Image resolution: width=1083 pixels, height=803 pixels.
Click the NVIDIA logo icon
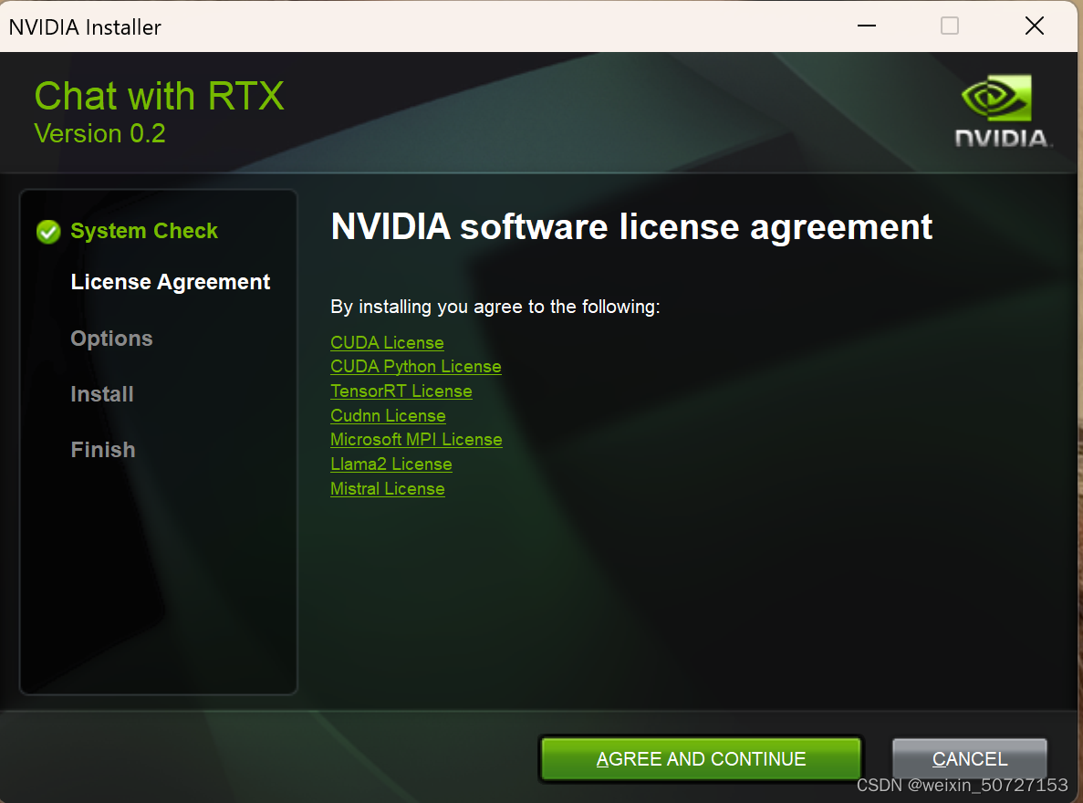(x=1003, y=111)
